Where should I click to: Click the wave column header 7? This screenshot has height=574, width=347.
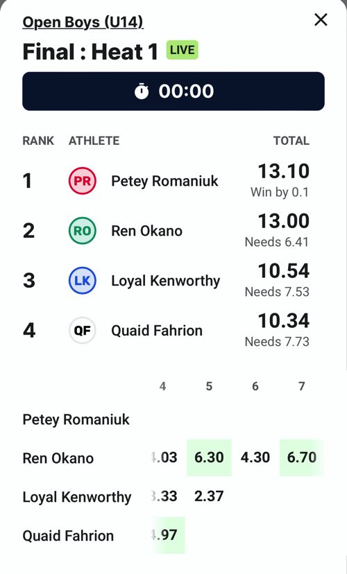[302, 386]
